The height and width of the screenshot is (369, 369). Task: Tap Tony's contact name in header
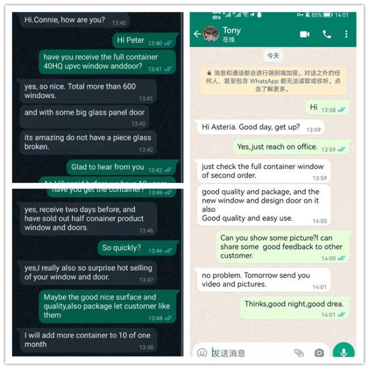point(232,30)
